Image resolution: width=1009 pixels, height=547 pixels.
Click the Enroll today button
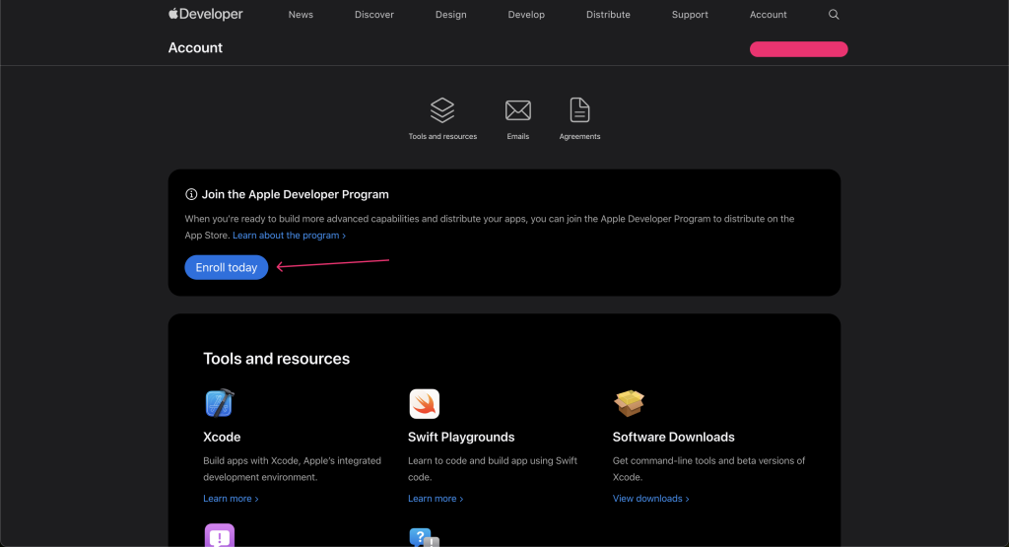point(227,268)
